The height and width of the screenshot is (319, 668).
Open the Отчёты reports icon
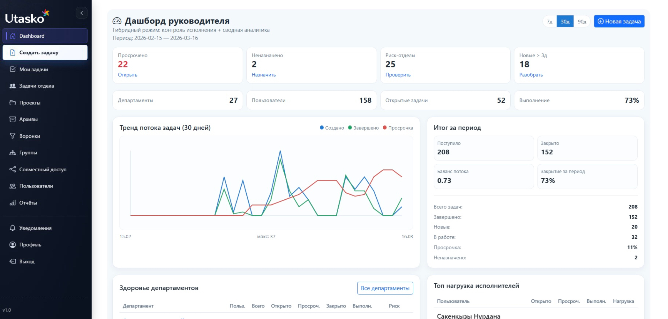[x=12, y=202]
